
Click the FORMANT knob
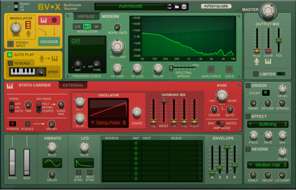(x=117, y=47)
